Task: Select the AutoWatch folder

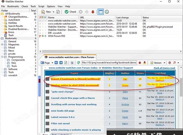Action: (x=14, y=20)
